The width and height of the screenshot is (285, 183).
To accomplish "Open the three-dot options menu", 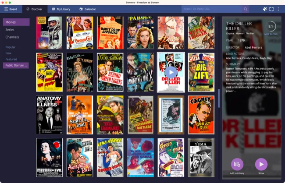I will click(278, 9).
